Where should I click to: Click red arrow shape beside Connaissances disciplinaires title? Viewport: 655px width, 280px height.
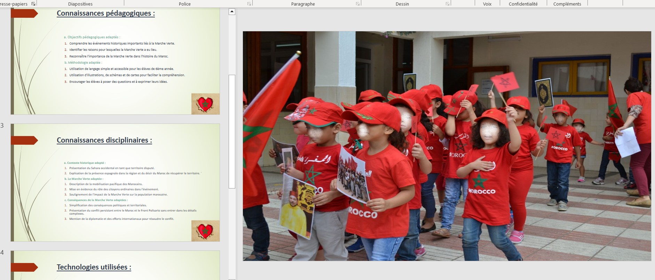24,140
